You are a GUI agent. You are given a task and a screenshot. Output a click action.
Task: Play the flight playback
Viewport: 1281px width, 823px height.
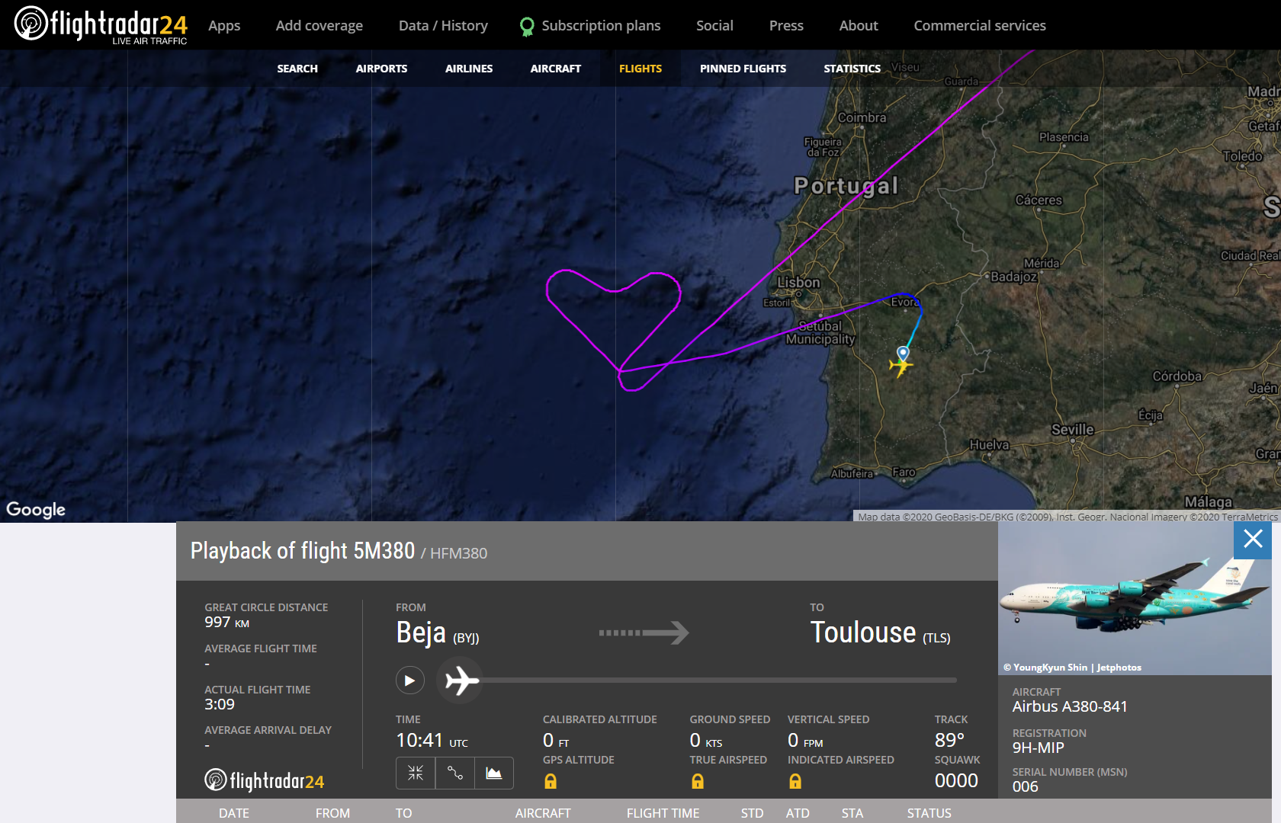[x=409, y=680]
